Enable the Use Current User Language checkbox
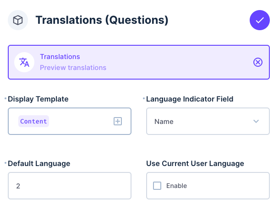 [x=157, y=186]
